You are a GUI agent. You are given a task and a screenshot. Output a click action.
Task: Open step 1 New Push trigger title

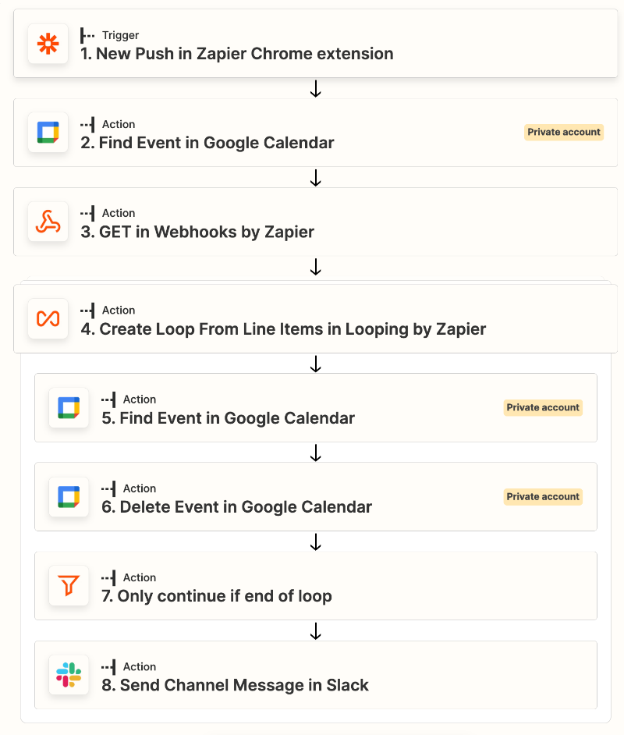(x=237, y=54)
